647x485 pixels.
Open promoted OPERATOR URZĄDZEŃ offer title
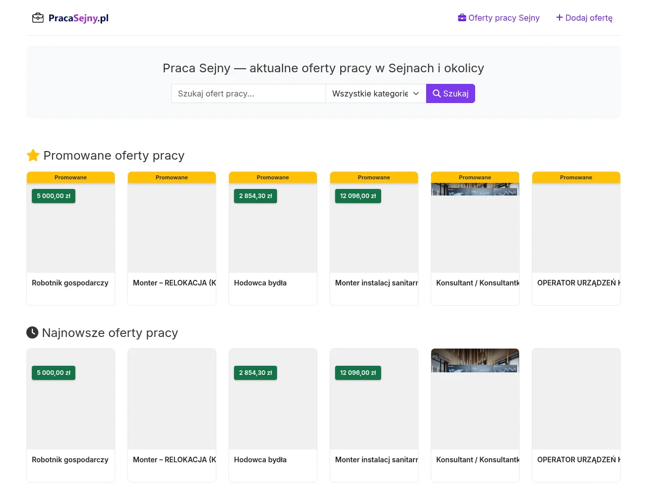point(579,283)
